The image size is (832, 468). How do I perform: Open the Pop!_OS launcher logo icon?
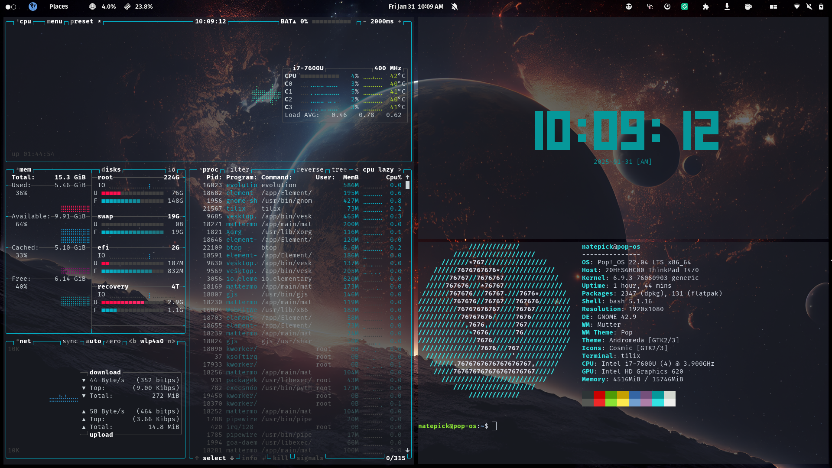[x=33, y=6]
